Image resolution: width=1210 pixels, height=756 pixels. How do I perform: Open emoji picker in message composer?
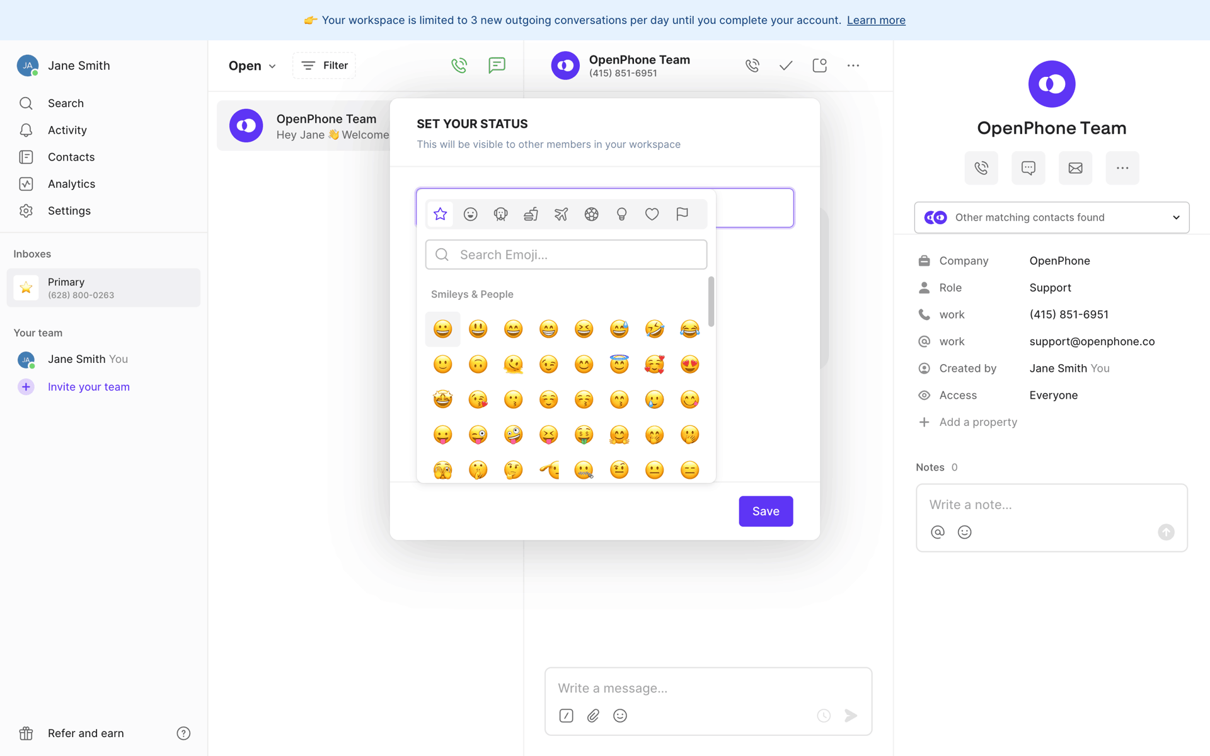click(x=620, y=716)
